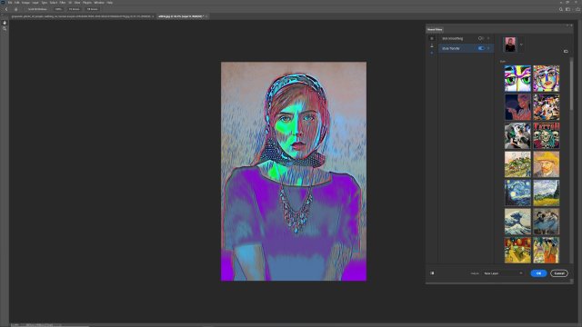Choose the Starry Night style
Image resolution: width=582 pixels, height=327 pixels.
tap(517, 193)
